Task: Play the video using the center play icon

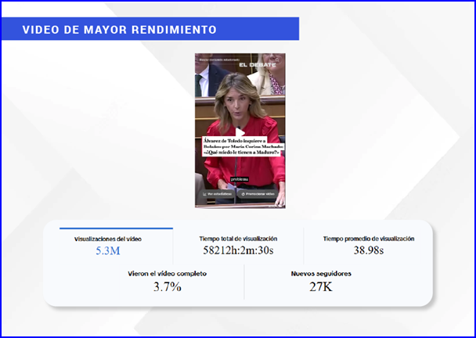Action: [240, 131]
